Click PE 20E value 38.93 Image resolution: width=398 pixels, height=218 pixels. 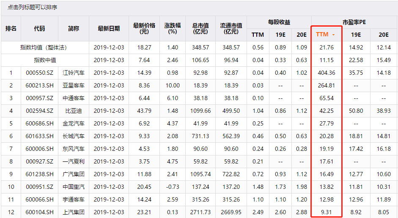click(x=384, y=111)
